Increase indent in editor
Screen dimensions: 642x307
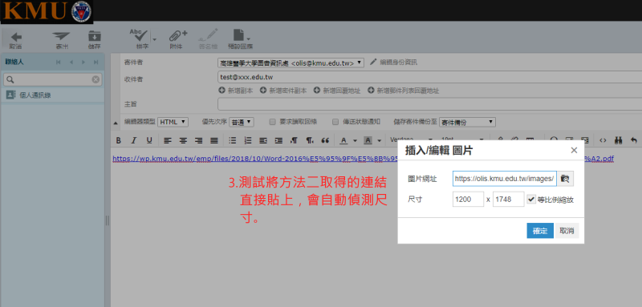[278, 140]
